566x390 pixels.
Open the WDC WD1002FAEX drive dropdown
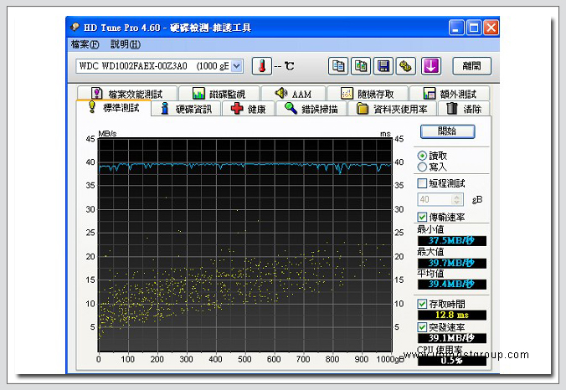[x=236, y=65]
